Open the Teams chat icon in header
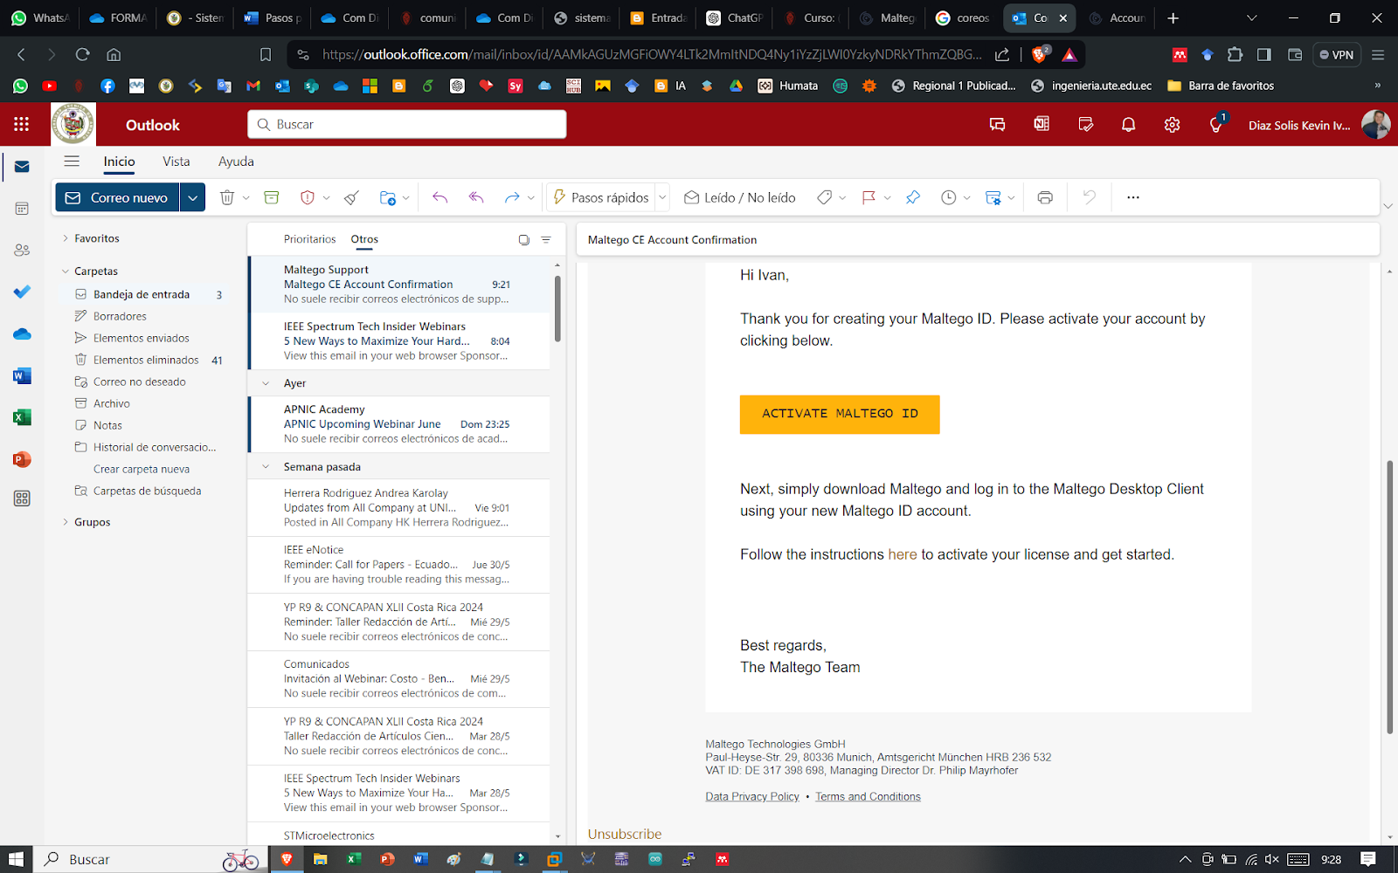Viewport: 1398px width, 873px height. point(997,125)
